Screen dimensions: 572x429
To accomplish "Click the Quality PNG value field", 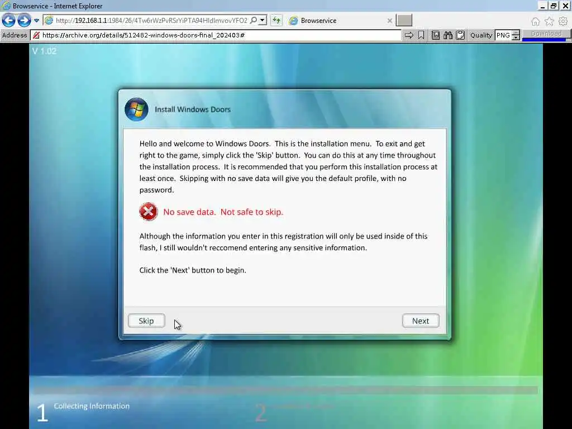I will tap(503, 35).
